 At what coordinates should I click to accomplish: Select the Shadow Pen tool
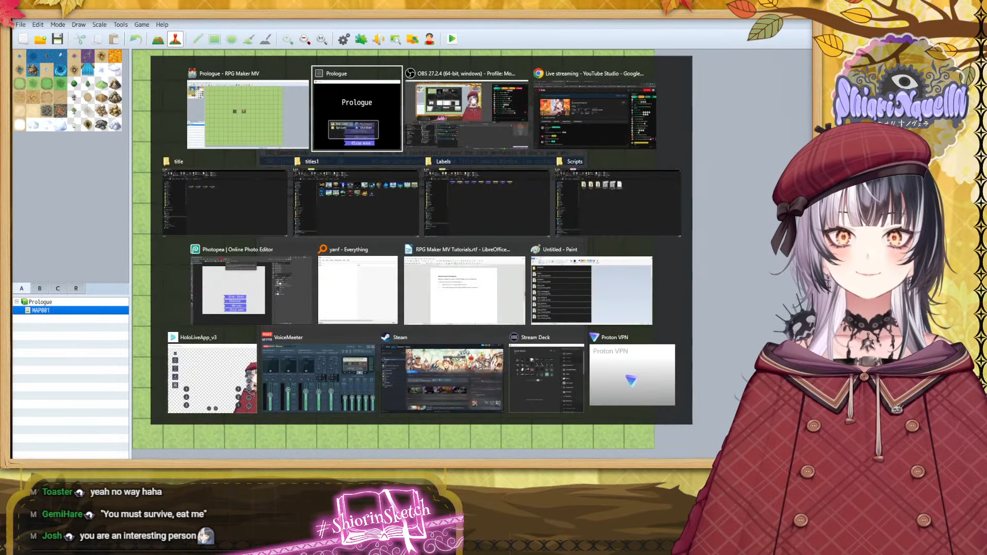click(x=265, y=39)
